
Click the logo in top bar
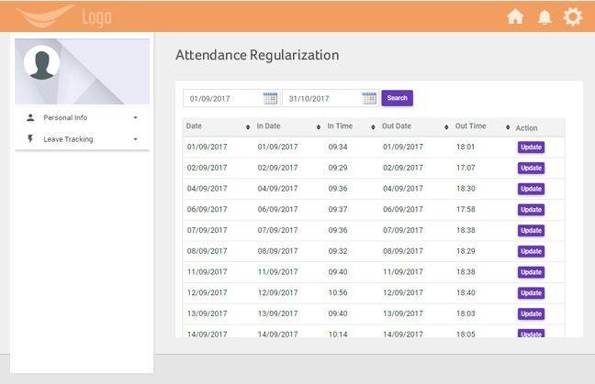pyautogui.click(x=64, y=16)
